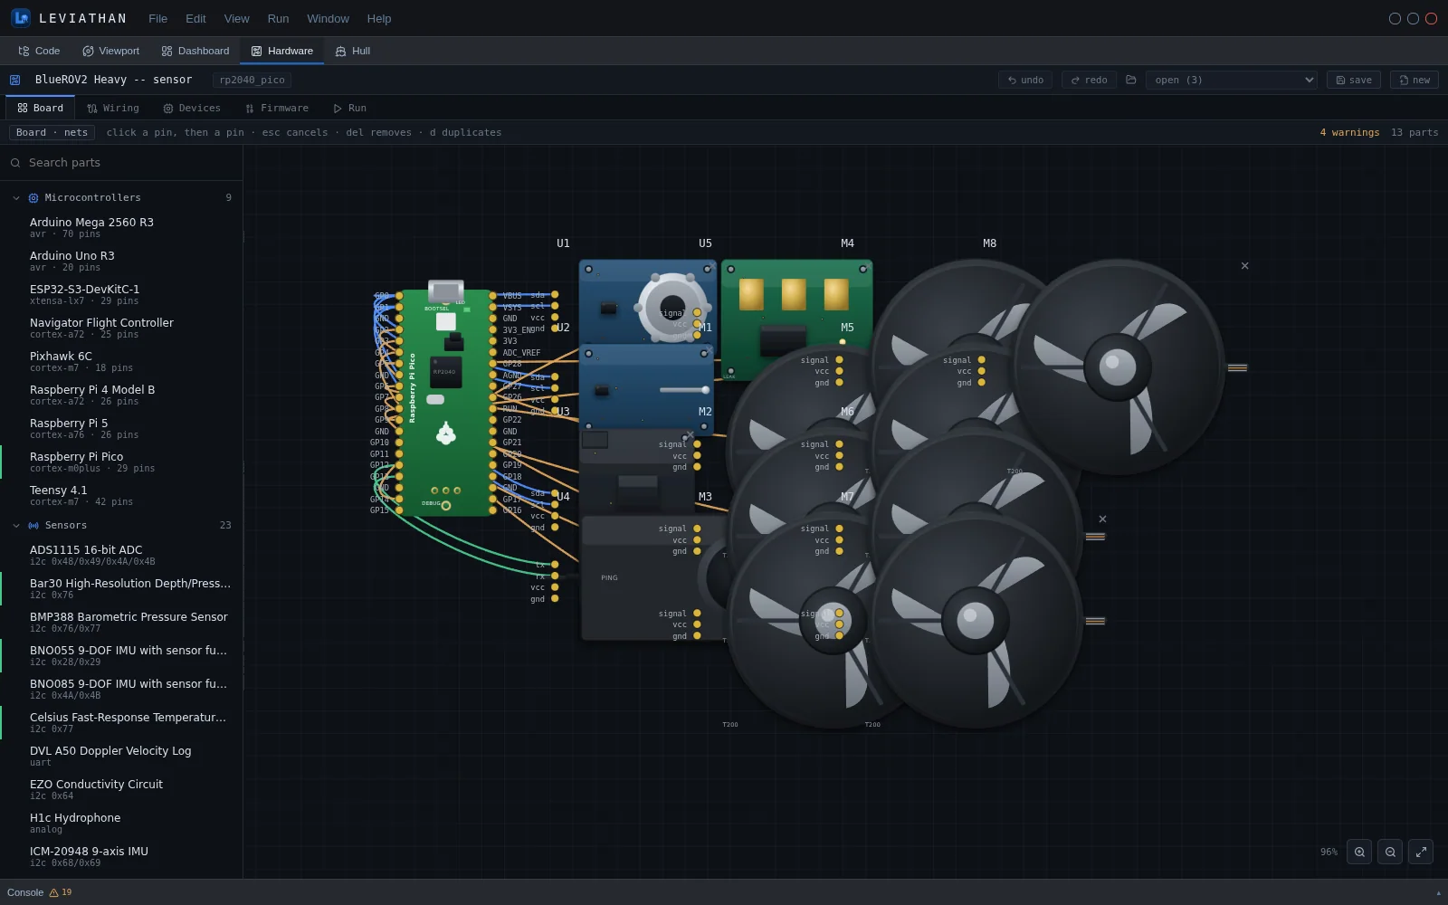Select DVL A50 Doppler Velocity Log
The image size is (1448, 905).
pos(121,756)
